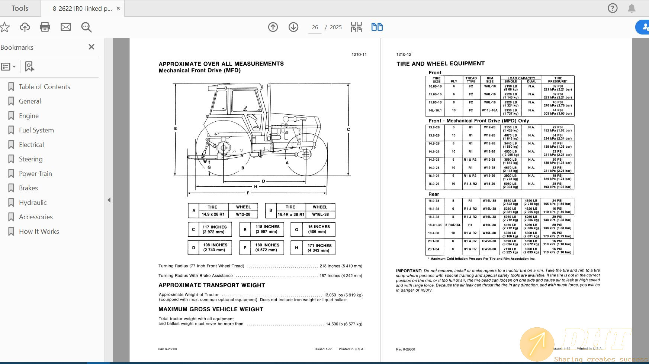Open the share via email icon
The height and width of the screenshot is (364, 649).
click(66, 27)
